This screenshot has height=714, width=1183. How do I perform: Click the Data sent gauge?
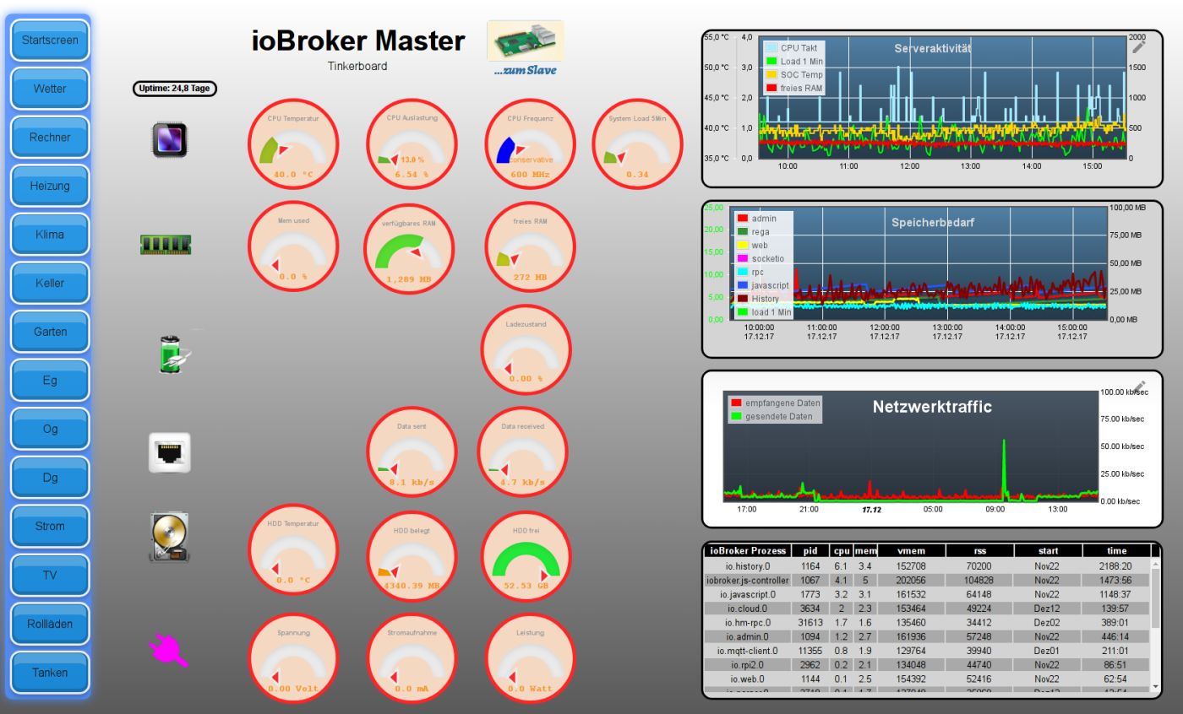tap(412, 452)
